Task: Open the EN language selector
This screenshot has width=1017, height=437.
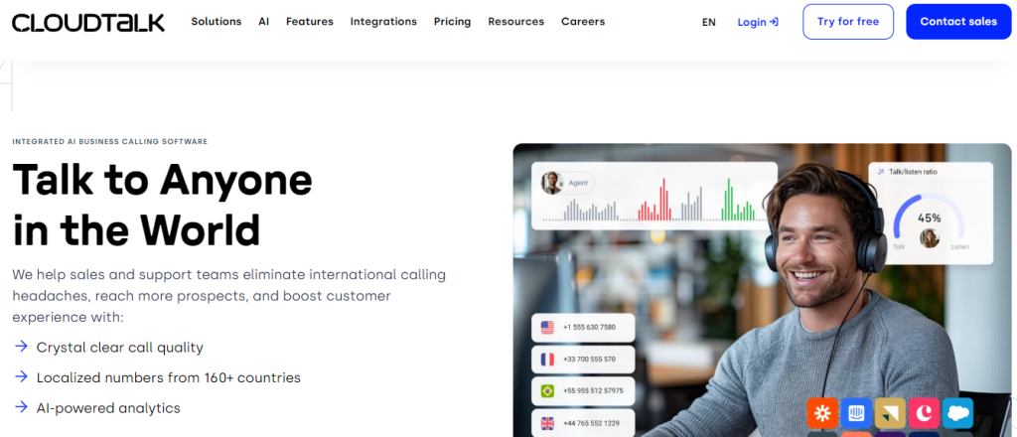Action: (708, 22)
